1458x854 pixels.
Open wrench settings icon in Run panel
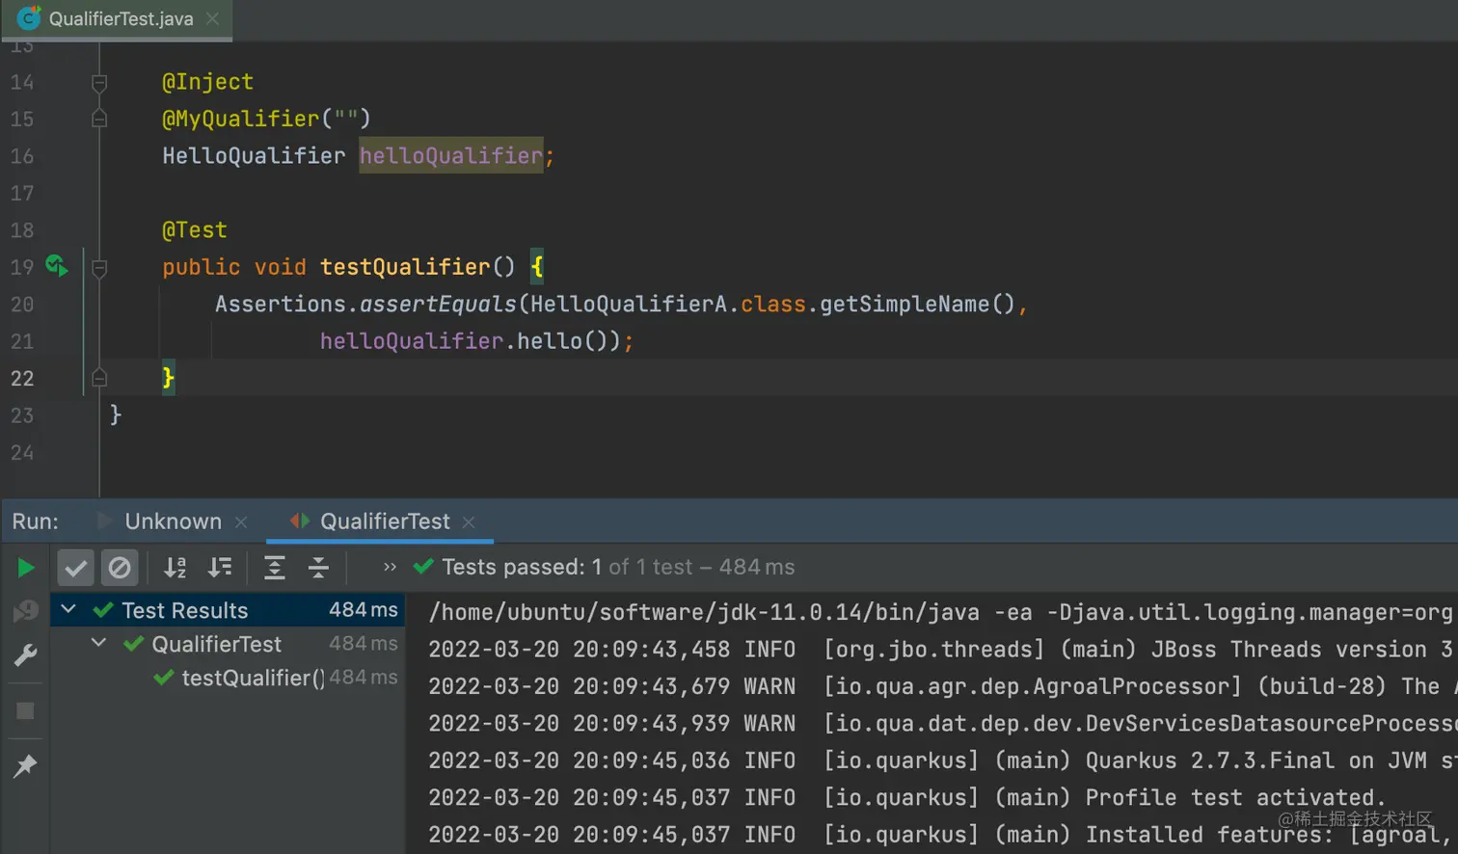(x=25, y=655)
